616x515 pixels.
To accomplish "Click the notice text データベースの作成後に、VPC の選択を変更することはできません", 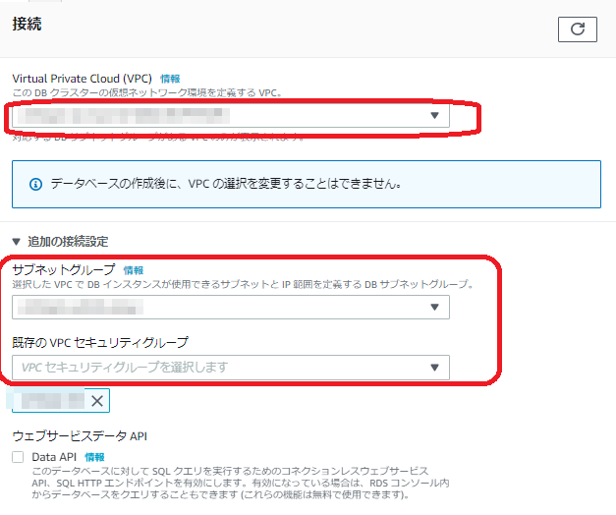I will click(x=226, y=184).
